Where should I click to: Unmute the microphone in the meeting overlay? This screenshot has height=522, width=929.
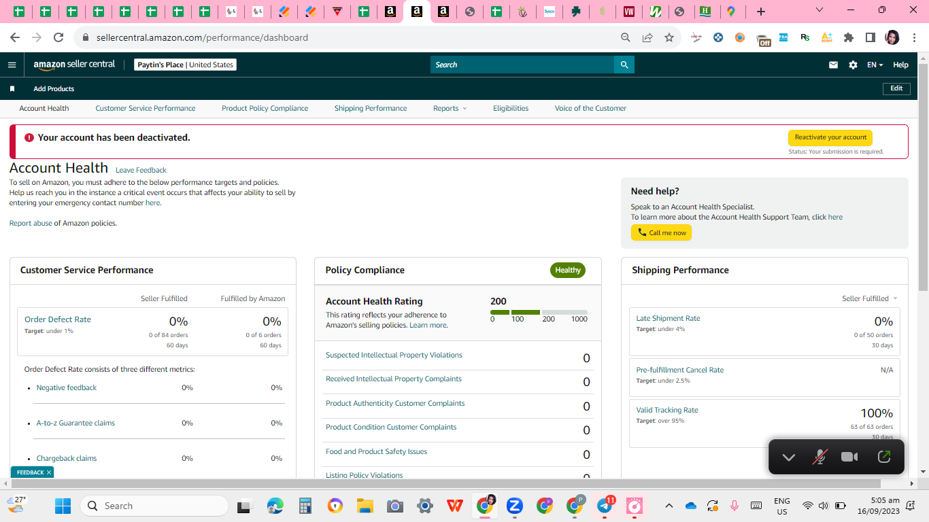click(x=820, y=457)
